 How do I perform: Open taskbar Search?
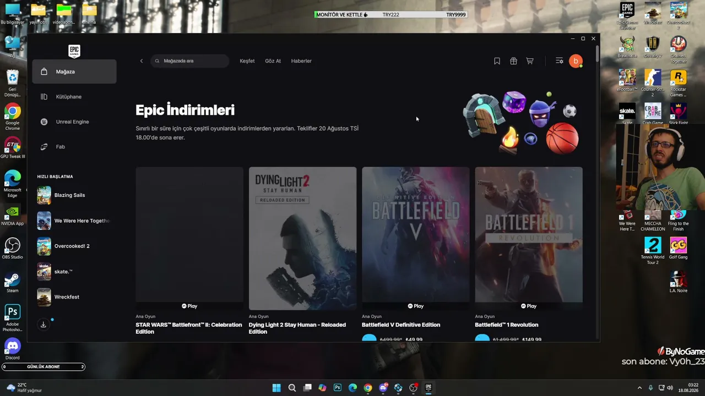(292, 388)
